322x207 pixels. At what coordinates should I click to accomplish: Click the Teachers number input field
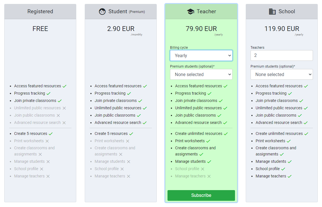click(282, 55)
